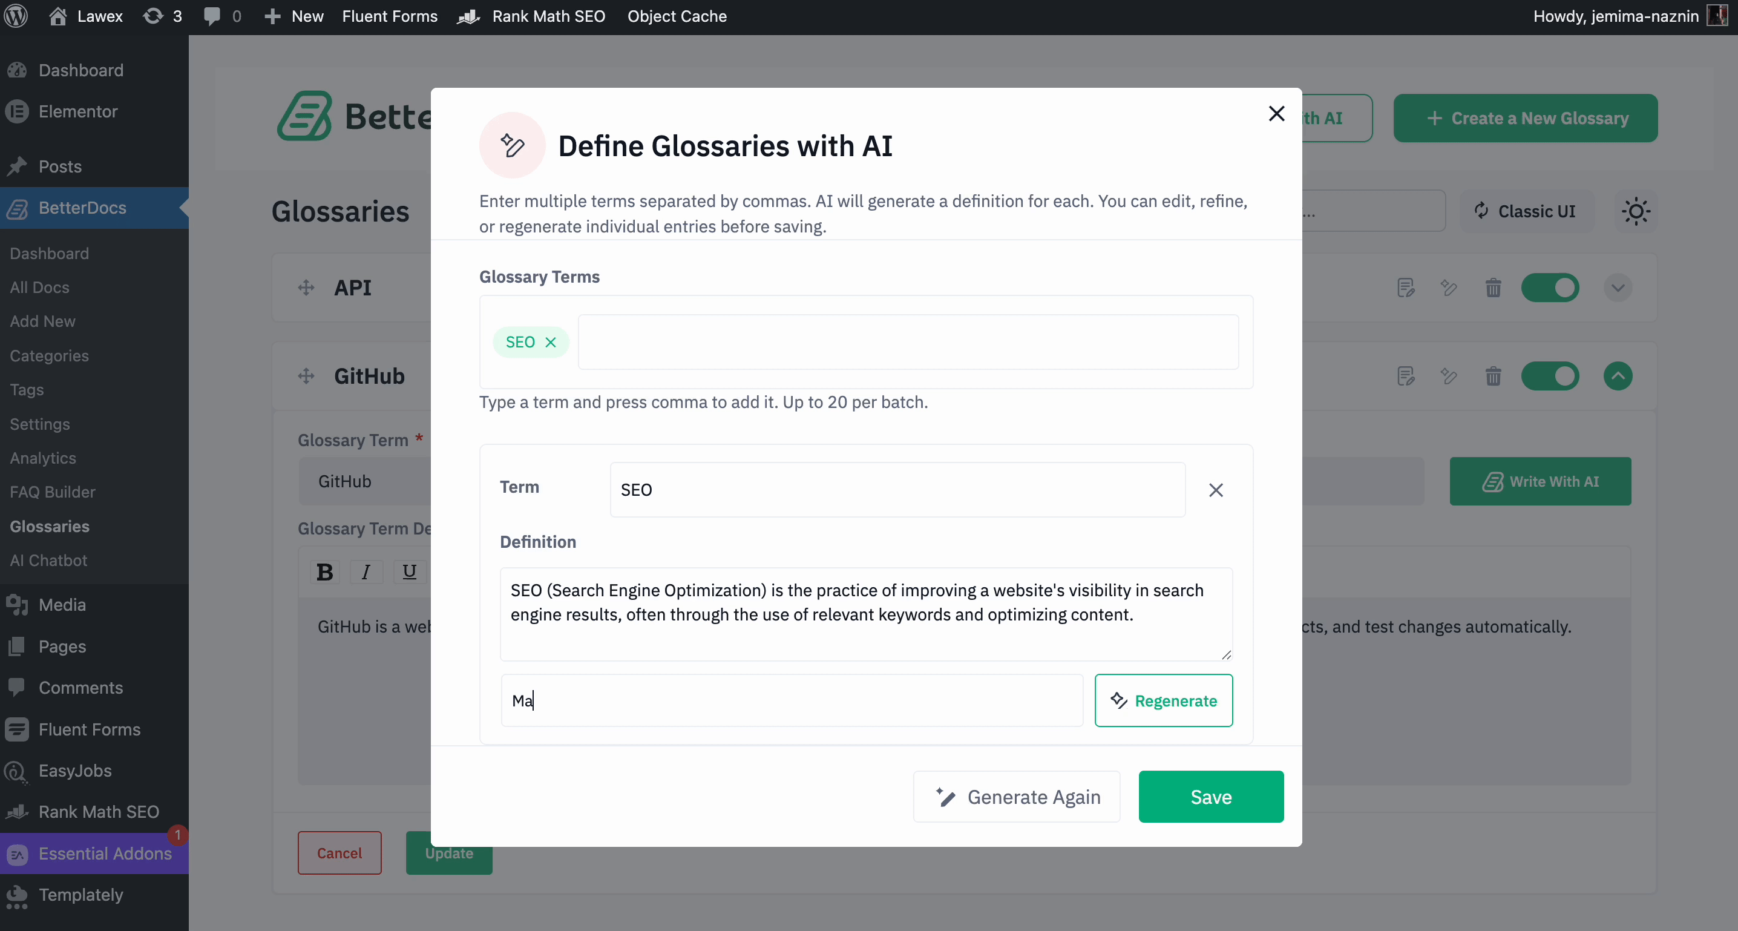This screenshot has height=931, width=1738.
Task: Click the Update button
Action: (448, 853)
